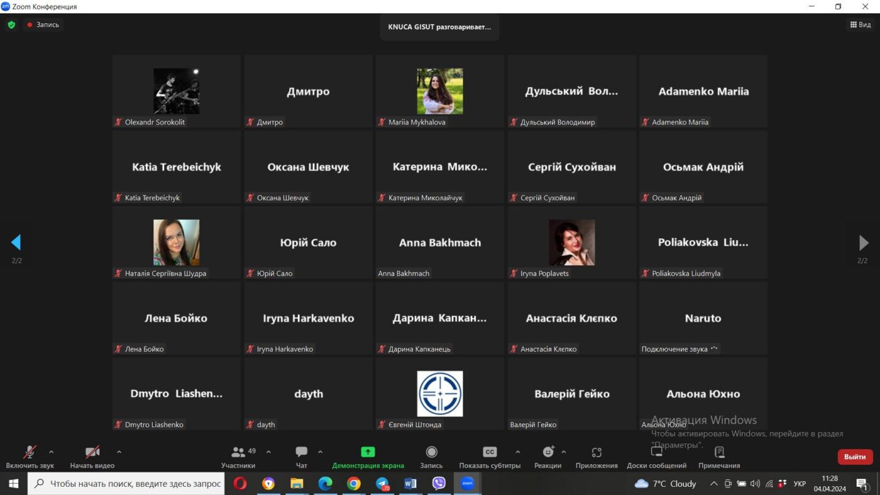Expand audio options arrow beside microphone
This screenshot has width=880, height=495.
52,452
